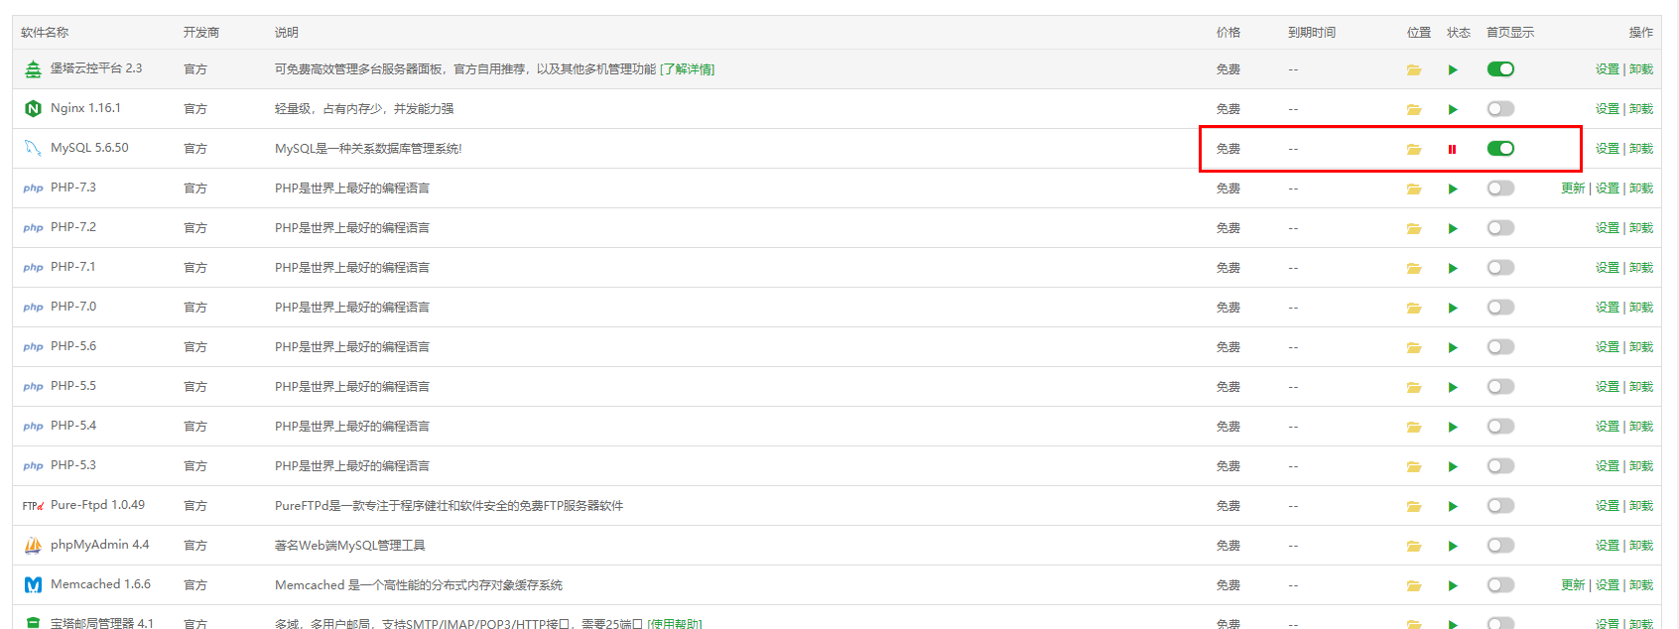Open folder location for Memcached 1.6.6
Screen dimensions: 1679x629
1414,585
